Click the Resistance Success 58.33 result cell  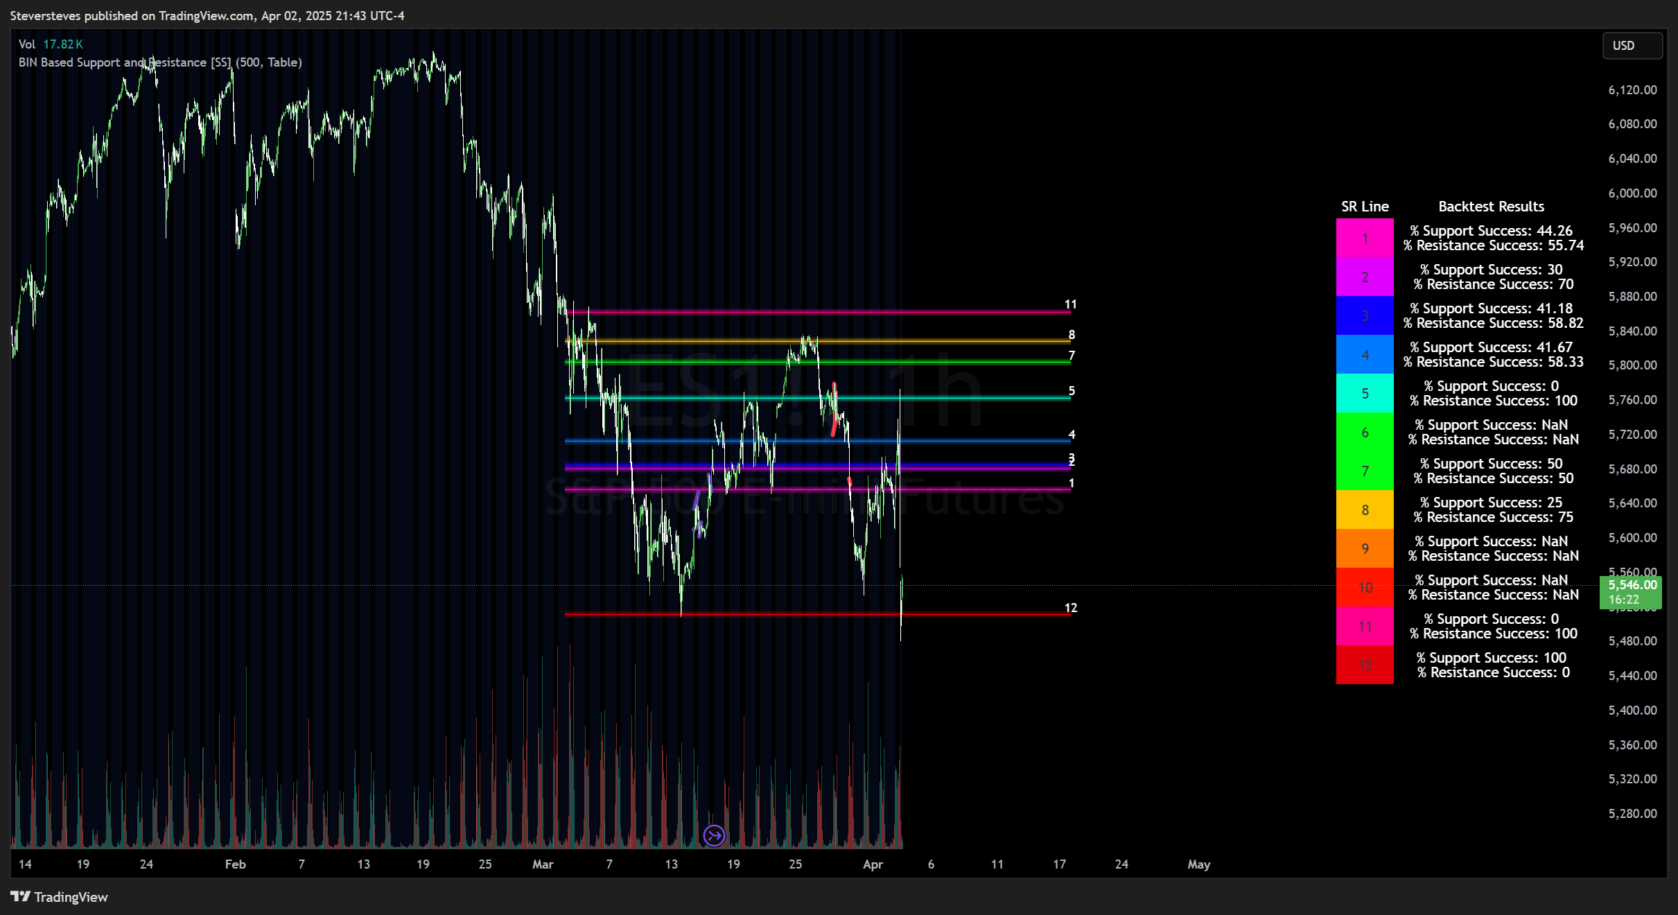1493,362
